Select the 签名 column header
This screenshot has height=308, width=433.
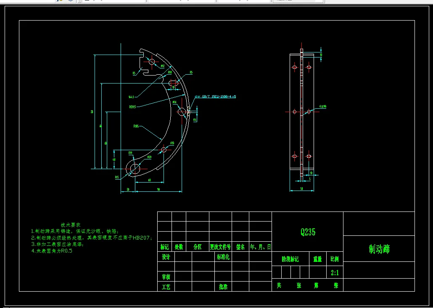(240, 247)
